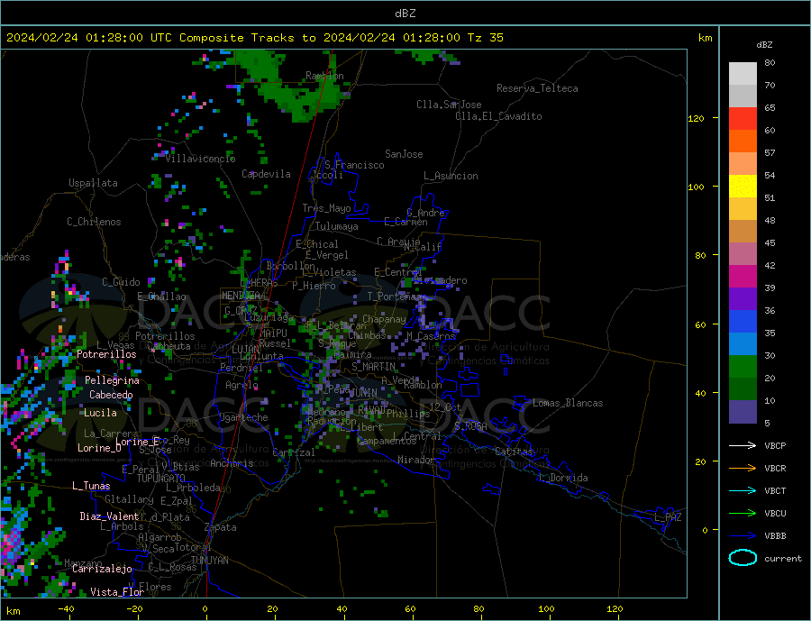The width and height of the screenshot is (811, 621).
Task: Click the Clla.El_Cavadito map label
Action: (498, 116)
